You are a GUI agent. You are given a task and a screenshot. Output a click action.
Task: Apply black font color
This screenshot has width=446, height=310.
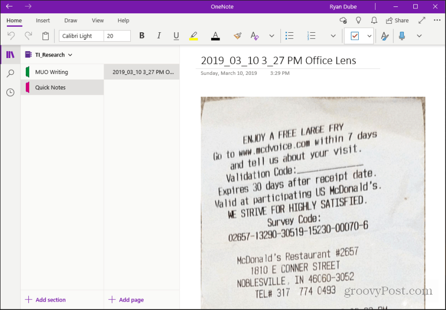click(x=216, y=36)
